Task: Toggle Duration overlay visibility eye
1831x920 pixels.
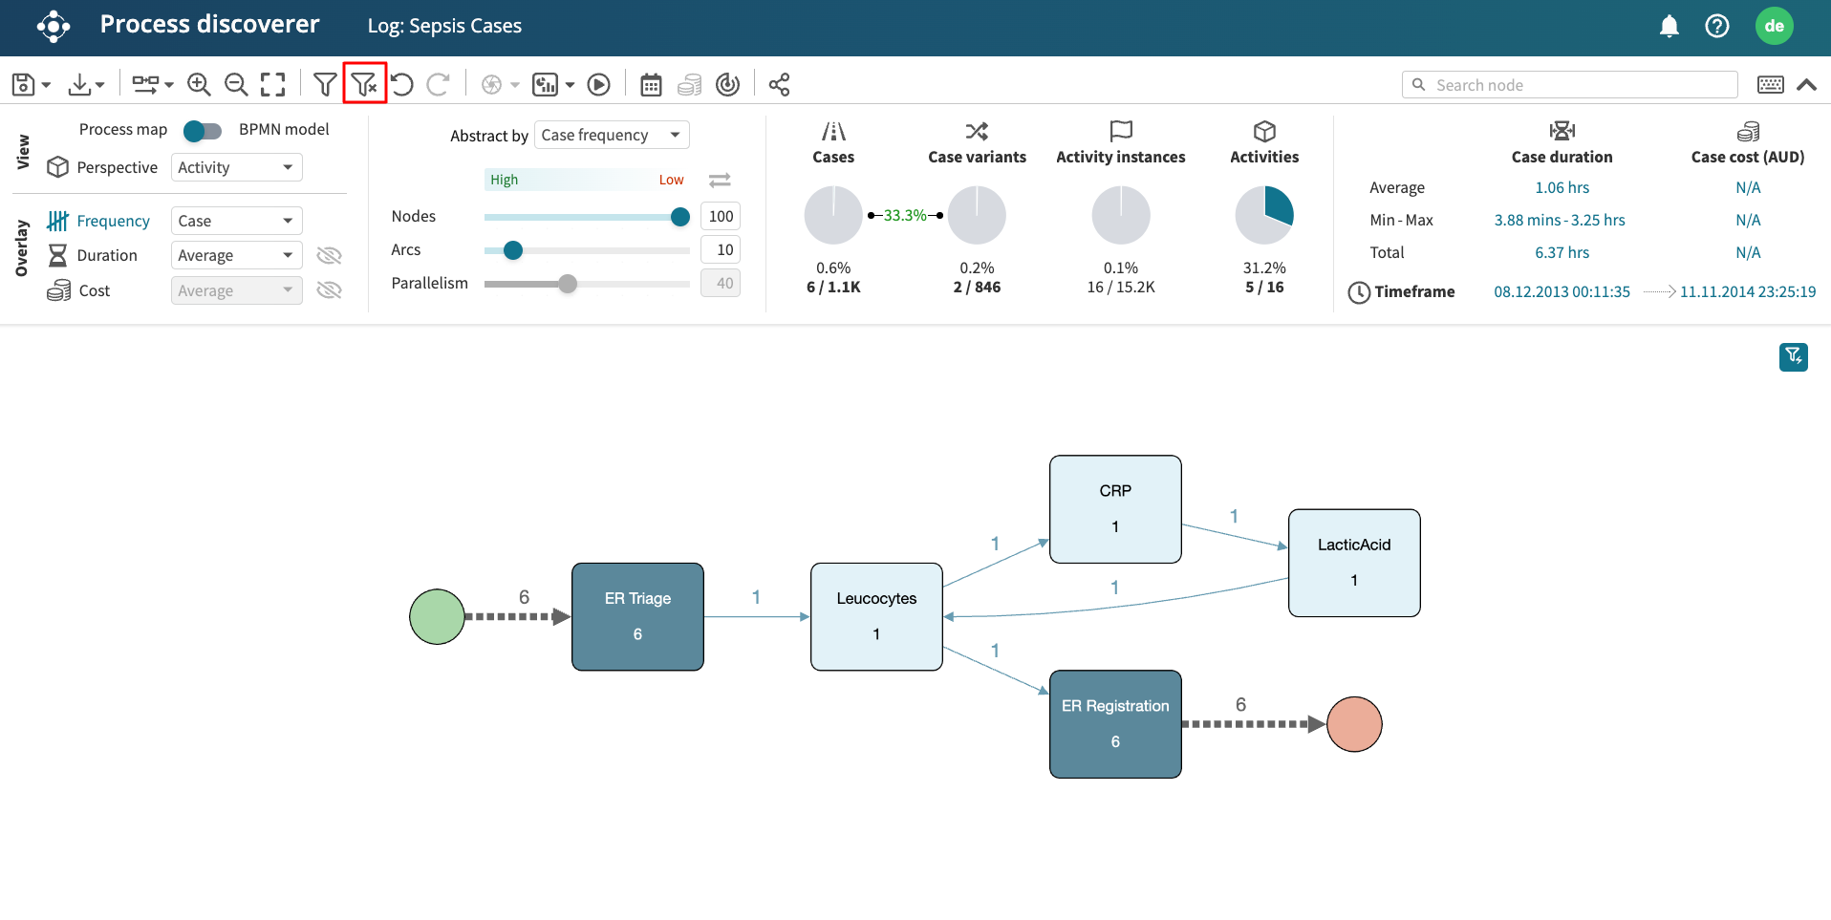Action: pyautogui.click(x=329, y=255)
